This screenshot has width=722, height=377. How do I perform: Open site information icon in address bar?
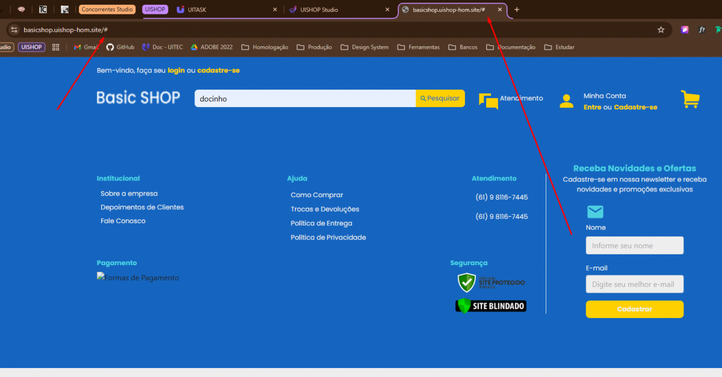pos(14,29)
